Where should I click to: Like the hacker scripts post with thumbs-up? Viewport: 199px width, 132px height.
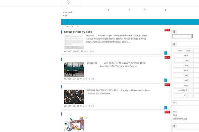pos(85,51)
